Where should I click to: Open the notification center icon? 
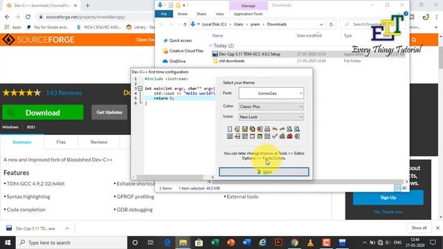[433, 243]
